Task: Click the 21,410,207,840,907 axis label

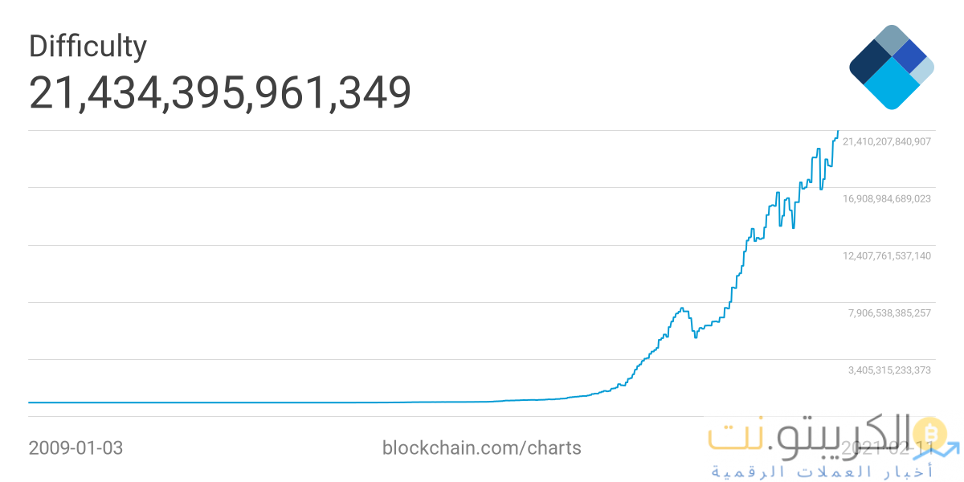Action: tap(886, 141)
